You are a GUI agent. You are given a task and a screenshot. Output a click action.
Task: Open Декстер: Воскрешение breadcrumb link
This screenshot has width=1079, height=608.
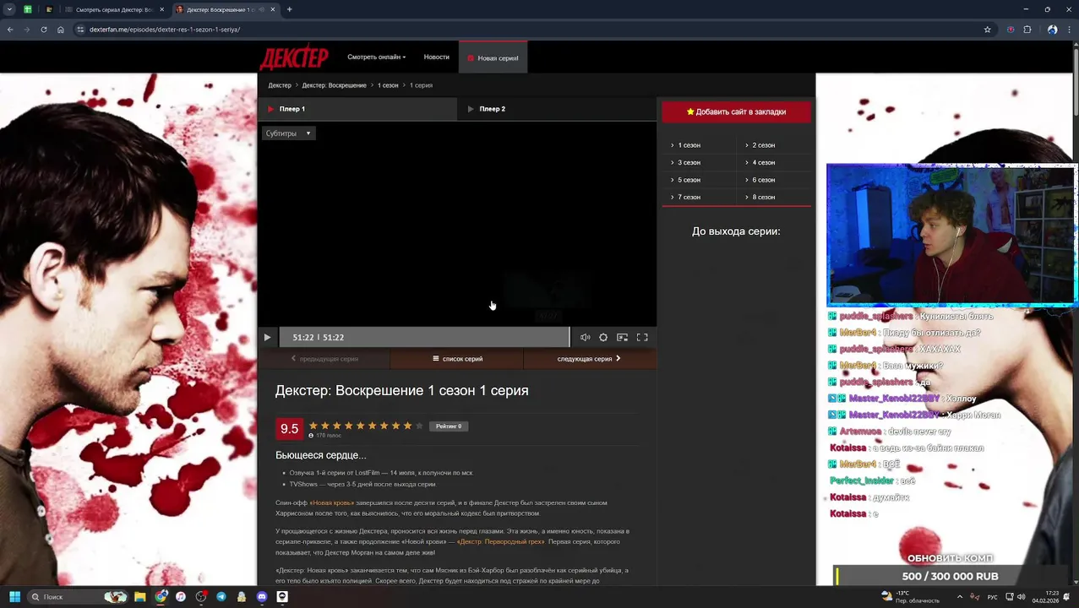334,85
